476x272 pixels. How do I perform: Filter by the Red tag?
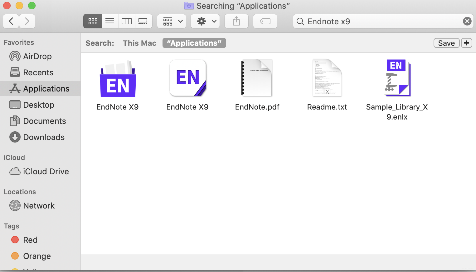(40, 240)
